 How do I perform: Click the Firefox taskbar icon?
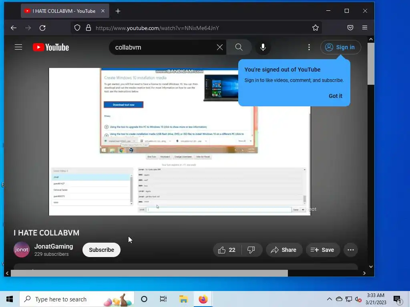click(x=203, y=299)
